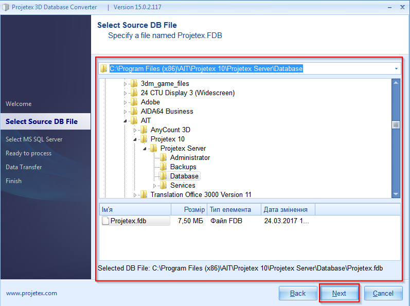Click the 7,50 МБ size cell
The image size is (410, 306).
coord(190,221)
